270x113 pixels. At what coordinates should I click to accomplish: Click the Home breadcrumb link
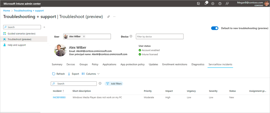coord(6,10)
